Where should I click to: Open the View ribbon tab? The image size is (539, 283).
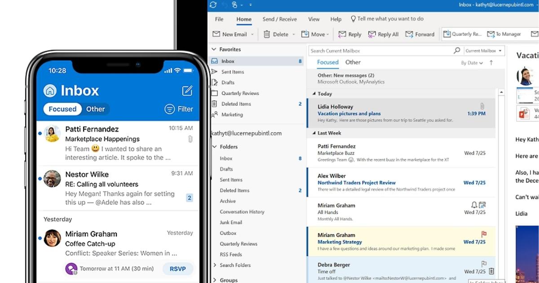click(314, 19)
